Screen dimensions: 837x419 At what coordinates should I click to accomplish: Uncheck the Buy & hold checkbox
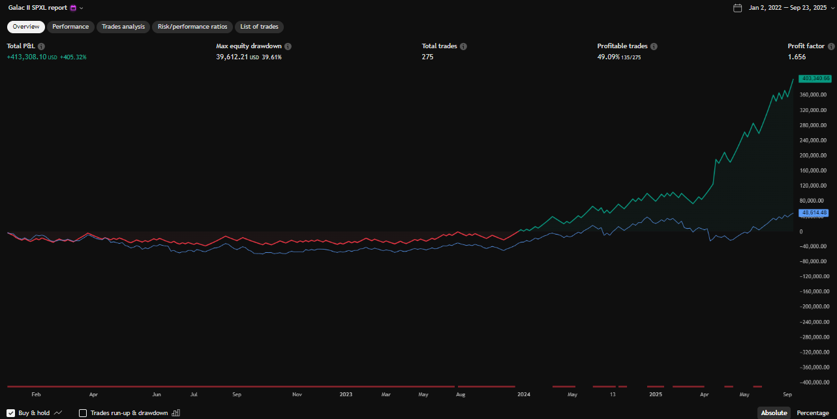pos(11,413)
